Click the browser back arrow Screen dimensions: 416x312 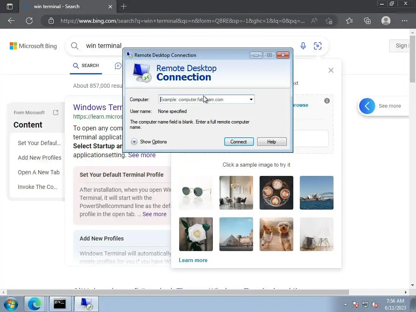11,21
